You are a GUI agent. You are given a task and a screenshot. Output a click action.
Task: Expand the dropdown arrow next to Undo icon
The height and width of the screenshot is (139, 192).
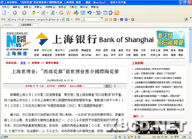pyautogui.click(x=94, y=13)
